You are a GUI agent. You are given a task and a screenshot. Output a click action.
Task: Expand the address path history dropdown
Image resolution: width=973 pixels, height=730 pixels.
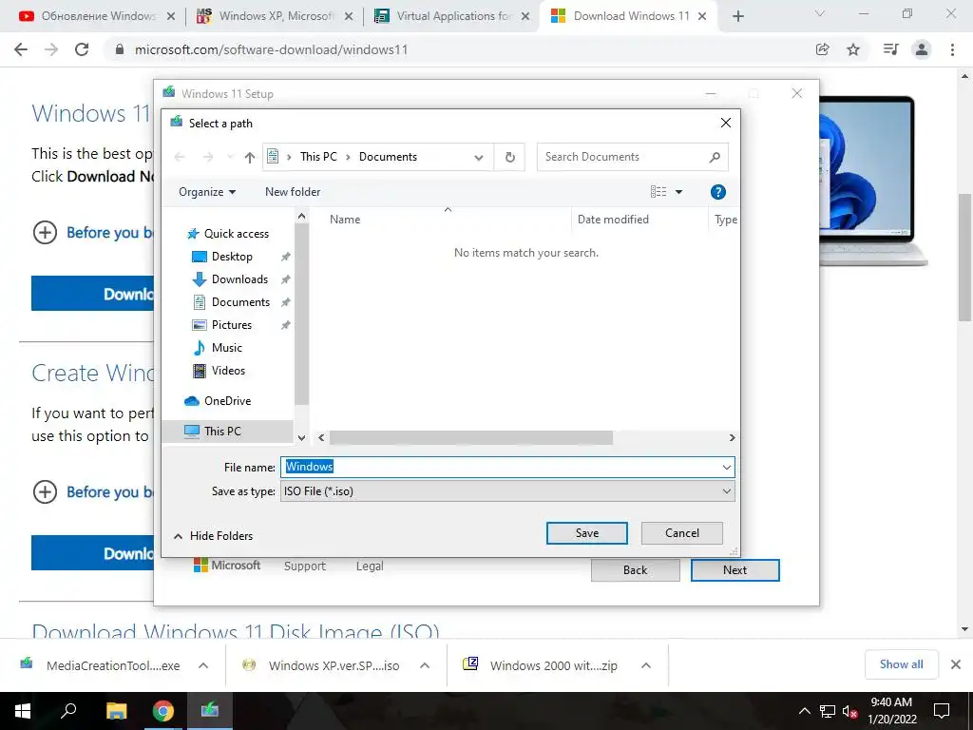point(479,157)
